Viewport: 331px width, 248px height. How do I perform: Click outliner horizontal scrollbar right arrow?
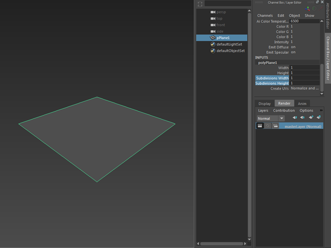coord(245,244)
